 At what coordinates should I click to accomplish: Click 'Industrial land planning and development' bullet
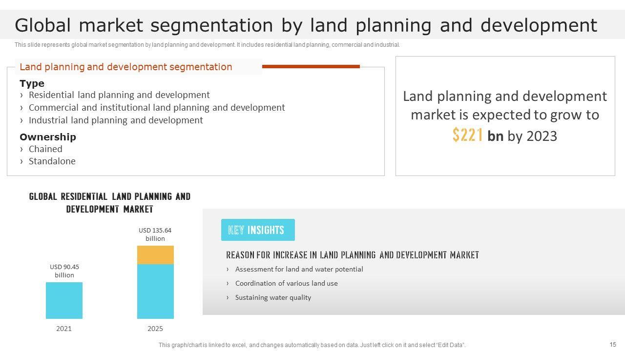pyautogui.click(x=116, y=120)
